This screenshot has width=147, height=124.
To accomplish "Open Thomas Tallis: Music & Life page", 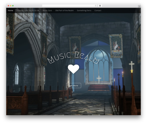I will (28, 11).
